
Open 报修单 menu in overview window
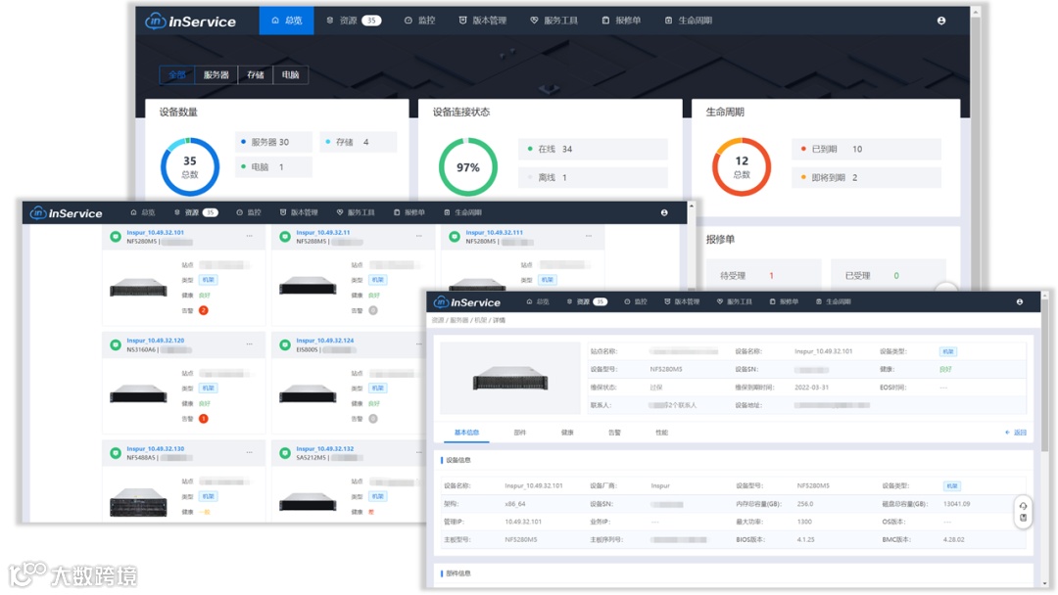pos(621,21)
